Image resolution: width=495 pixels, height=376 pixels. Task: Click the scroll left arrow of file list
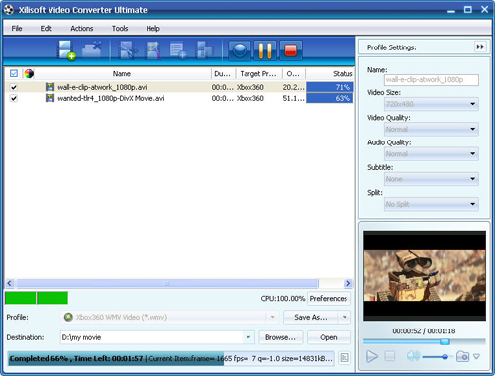pos(9,283)
